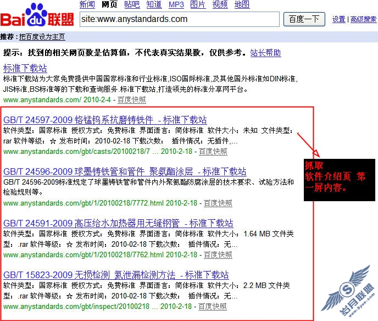
Task: Open the 地图 (Map) tab
Action: tap(242, 4)
